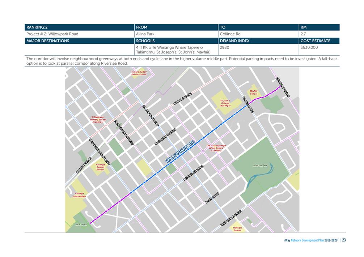364x257 pixels.
Task: Click the St John's College label
Action: click(x=225, y=103)
